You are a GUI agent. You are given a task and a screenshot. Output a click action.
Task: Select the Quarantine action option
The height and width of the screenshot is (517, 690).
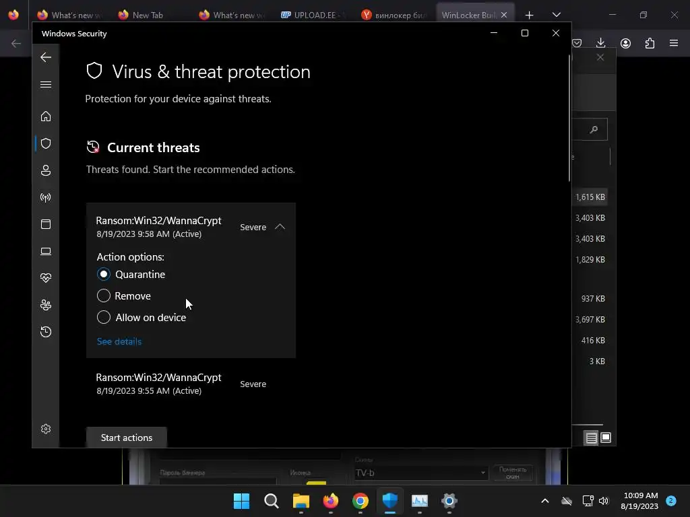click(x=103, y=275)
